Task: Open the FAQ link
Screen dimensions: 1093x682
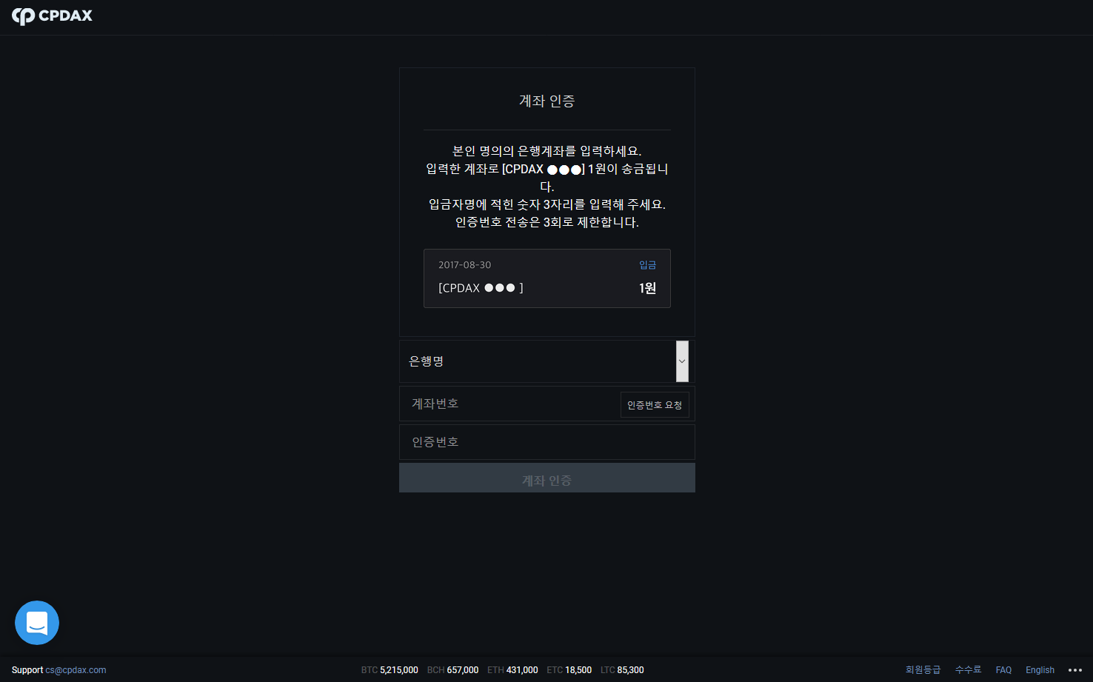Action: (1003, 670)
